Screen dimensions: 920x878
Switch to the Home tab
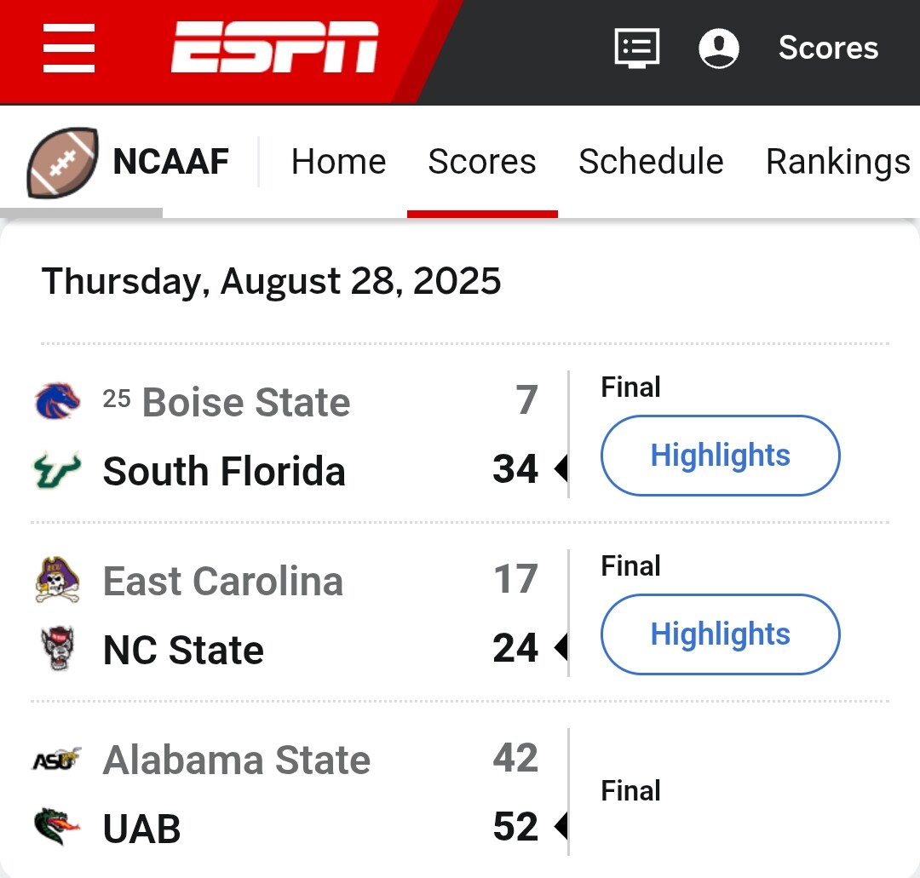(338, 162)
